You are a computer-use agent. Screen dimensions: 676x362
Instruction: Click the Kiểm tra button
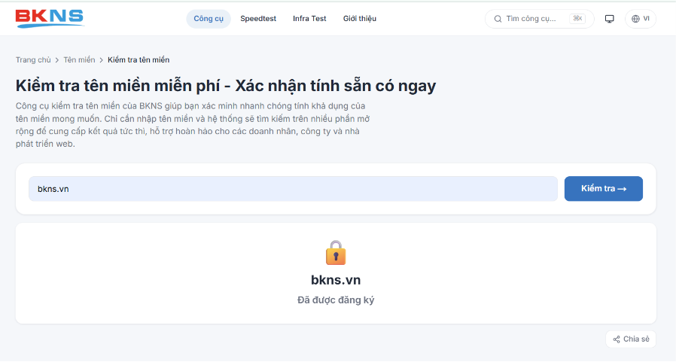point(604,189)
